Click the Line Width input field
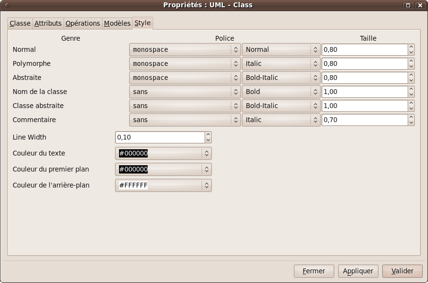Viewport: 428px width, 283px height. (x=159, y=137)
